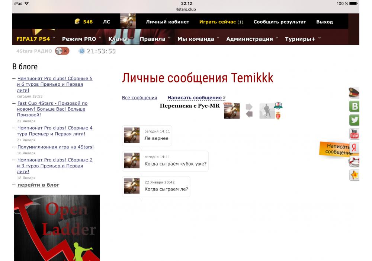Viewport: 372px width, 261px height.
Task: Expand the FIFA17 PS4 menu
Action: (x=36, y=39)
